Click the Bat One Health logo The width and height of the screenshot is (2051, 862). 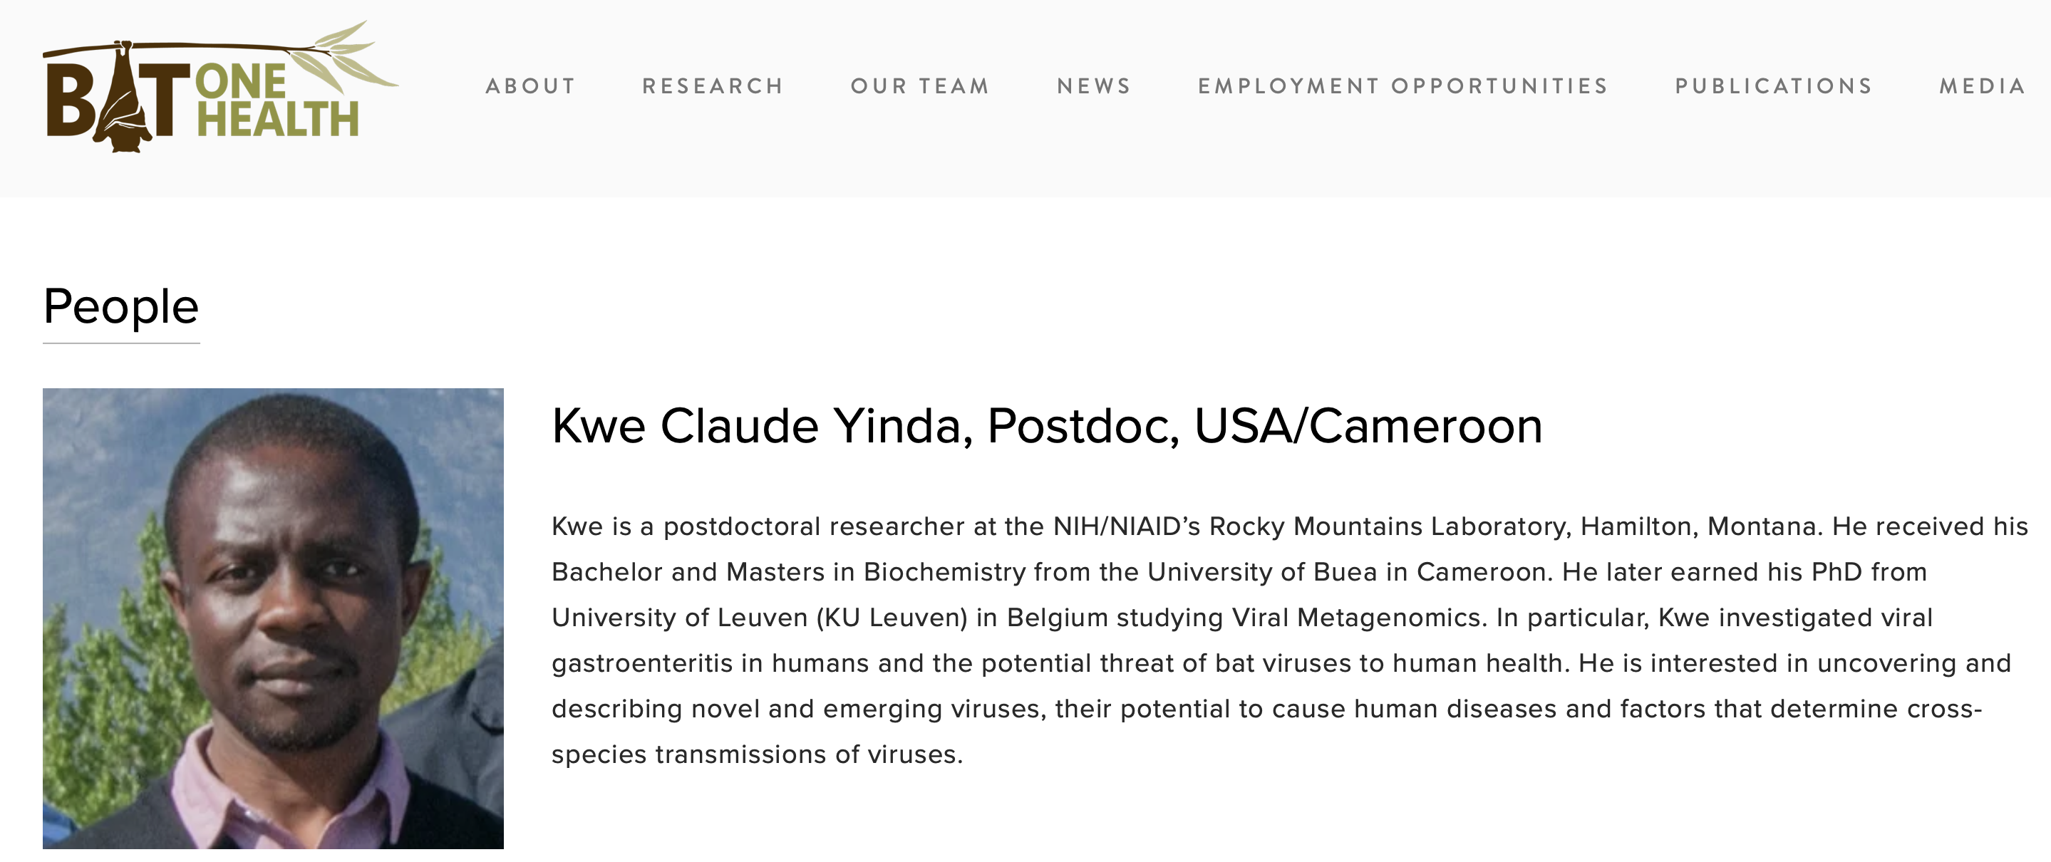pyautogui.click(x=220, y=87)
